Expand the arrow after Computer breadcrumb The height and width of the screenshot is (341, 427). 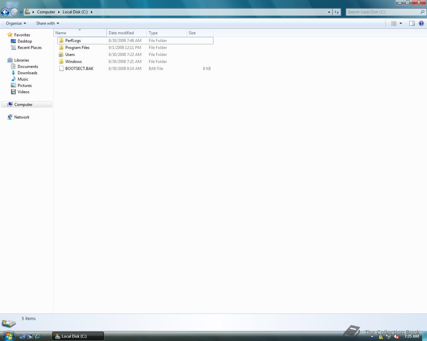(59, 12)
